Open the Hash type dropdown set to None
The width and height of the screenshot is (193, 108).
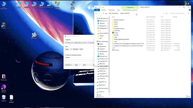point(68,49)
